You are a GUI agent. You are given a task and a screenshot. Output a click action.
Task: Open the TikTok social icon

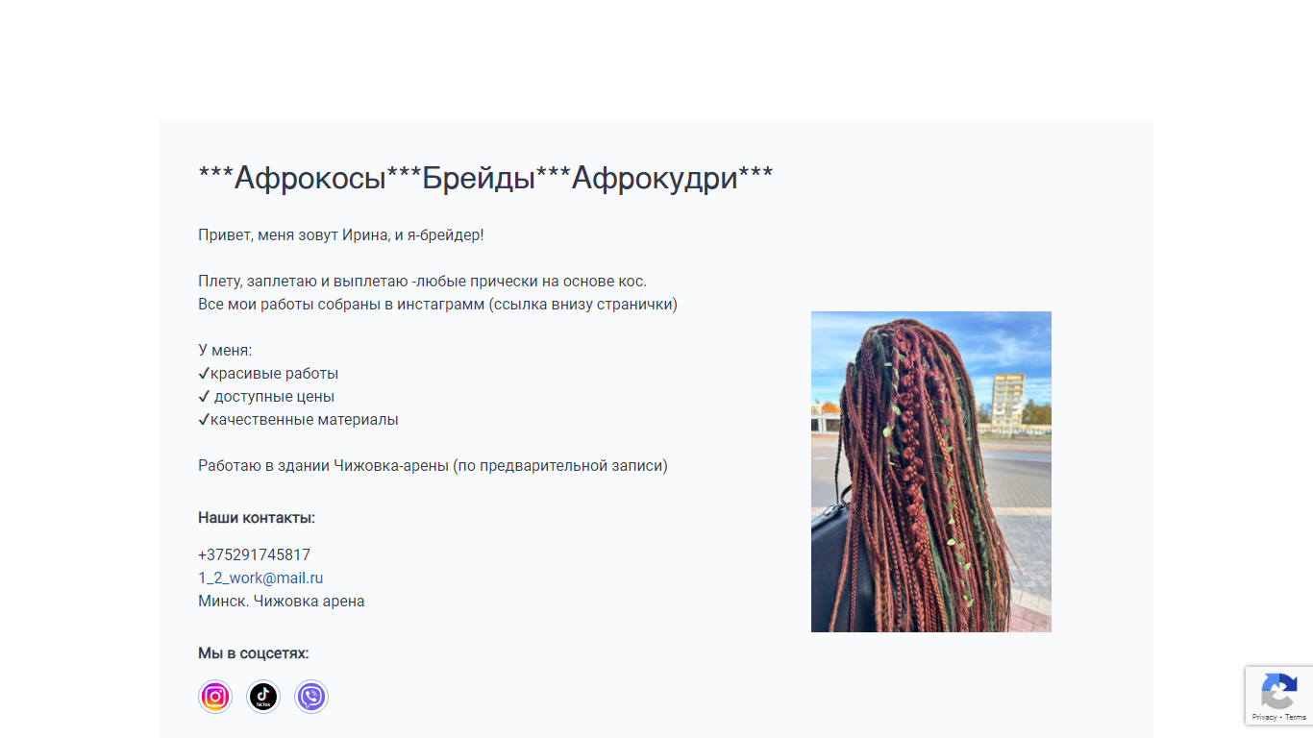coord(263,697)
